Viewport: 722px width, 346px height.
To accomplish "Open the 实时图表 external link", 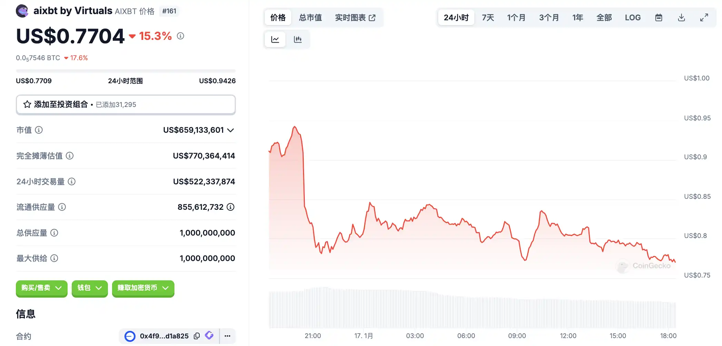I will pos(355,18).
